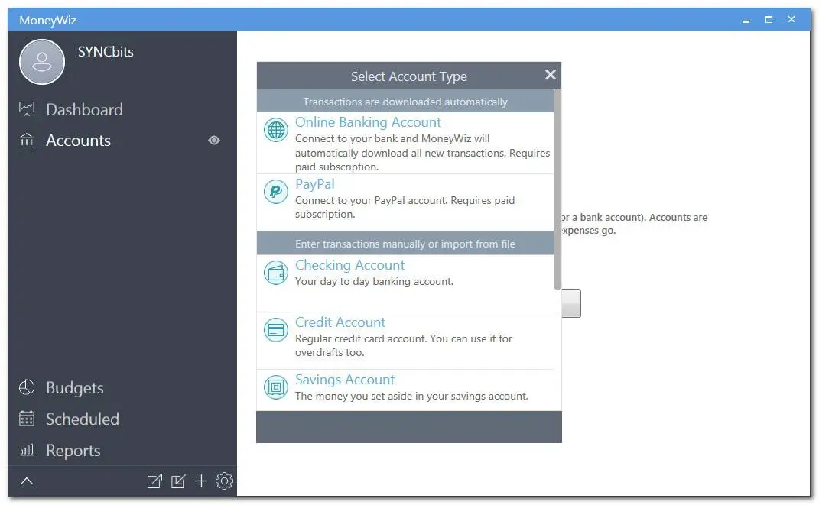Choose the Savings Account title
Screen dimensions: 819x505
[345, 380]
